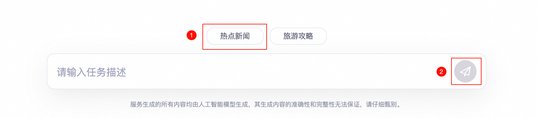Click the 请输入任务描述 placeholder text
This screenshot has width=537, height=118.
pyautogui.click(x=91, y=72)
